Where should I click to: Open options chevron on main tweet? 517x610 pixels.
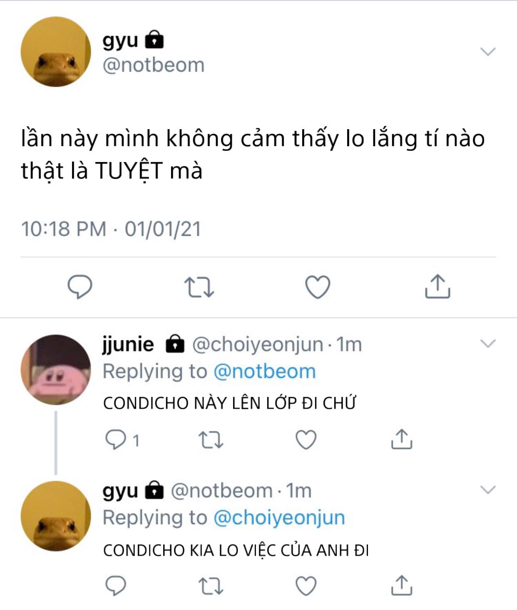pos(488,52)
